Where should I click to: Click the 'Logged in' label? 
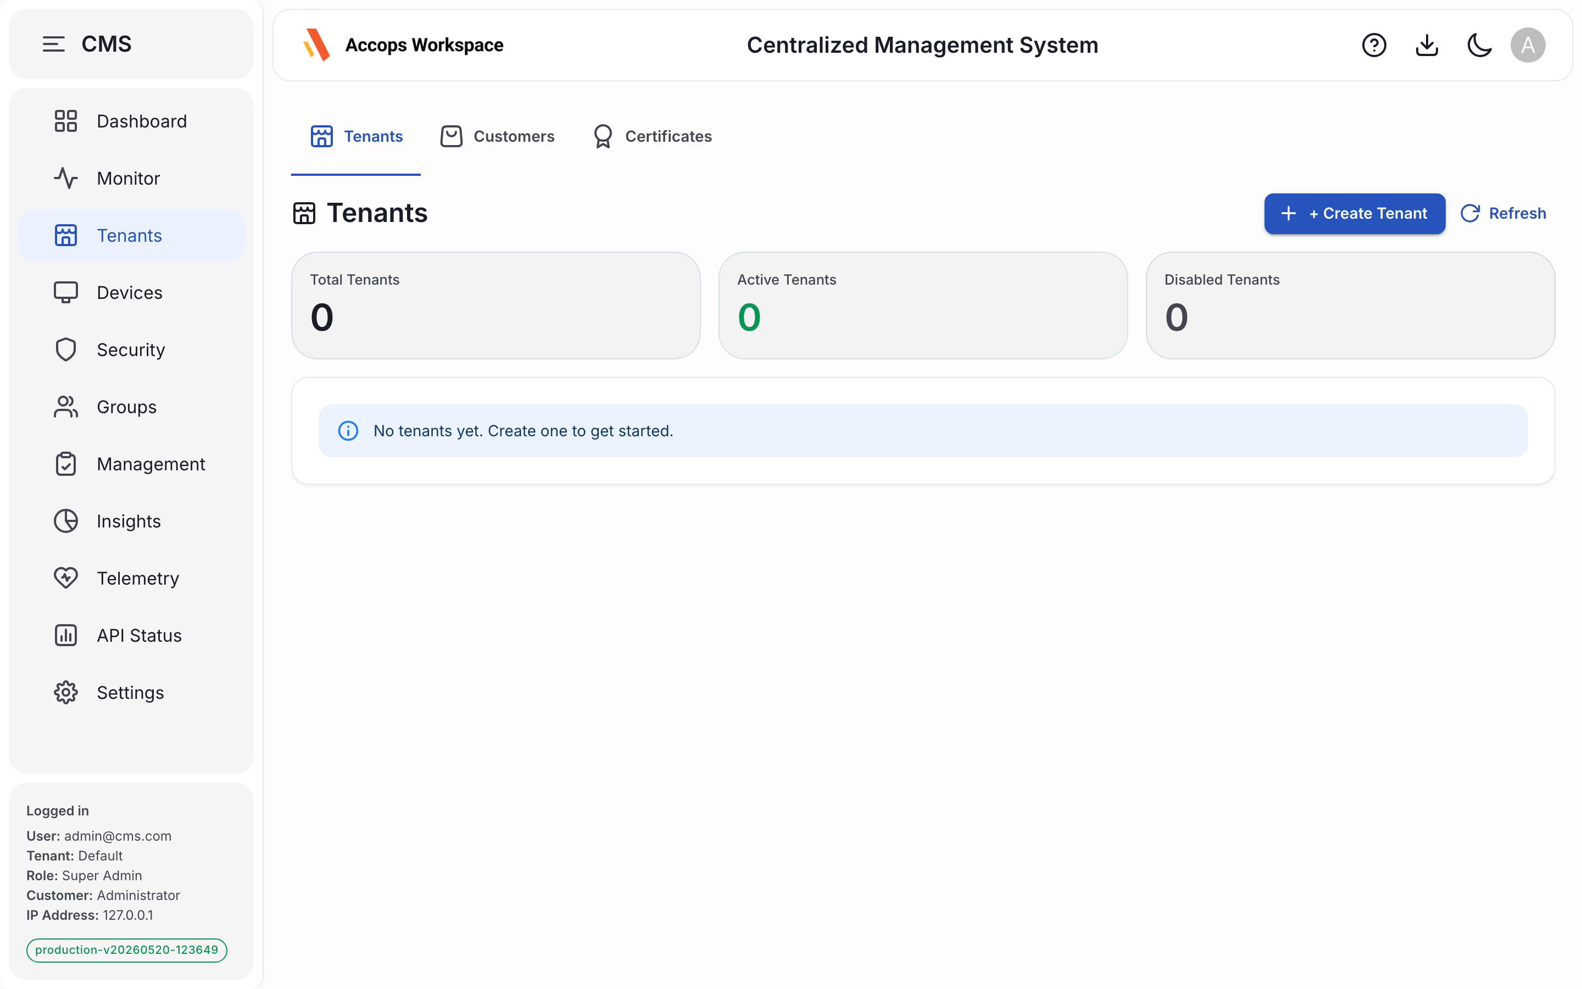(58, 810)
